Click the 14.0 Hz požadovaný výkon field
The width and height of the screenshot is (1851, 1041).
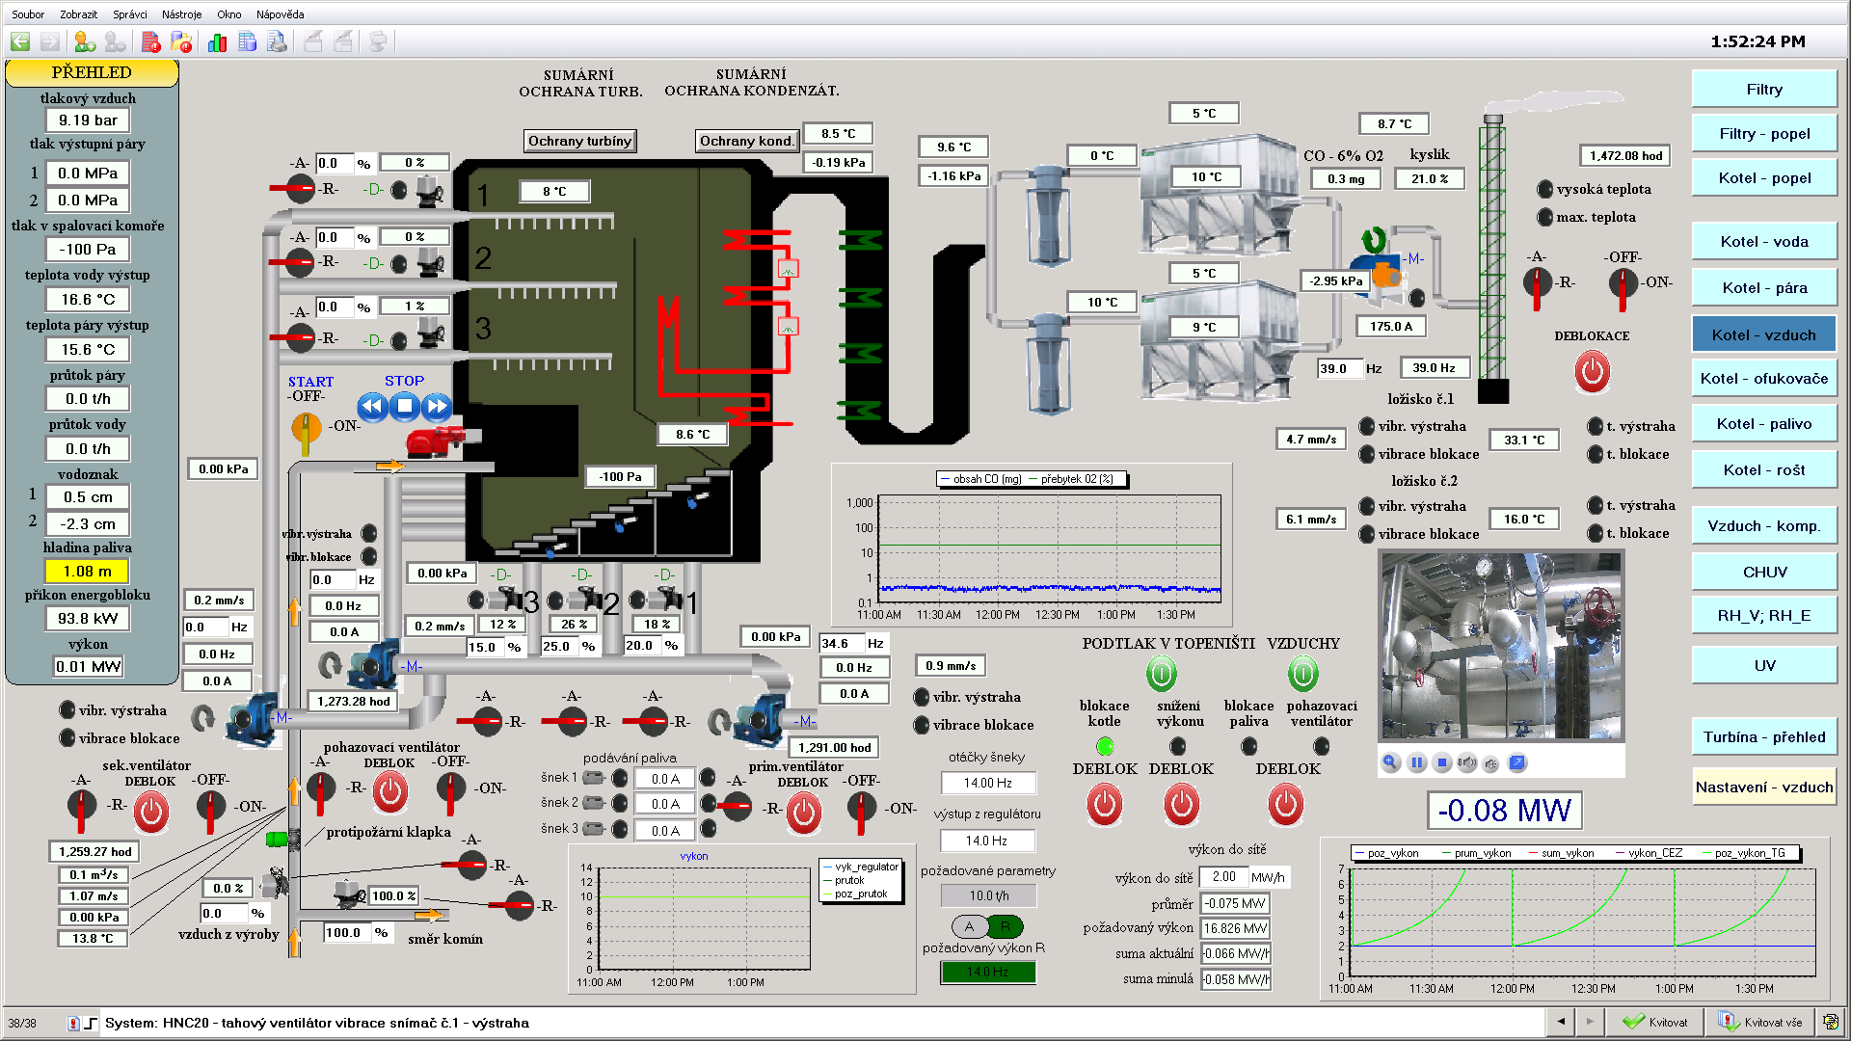coord(987,972)
